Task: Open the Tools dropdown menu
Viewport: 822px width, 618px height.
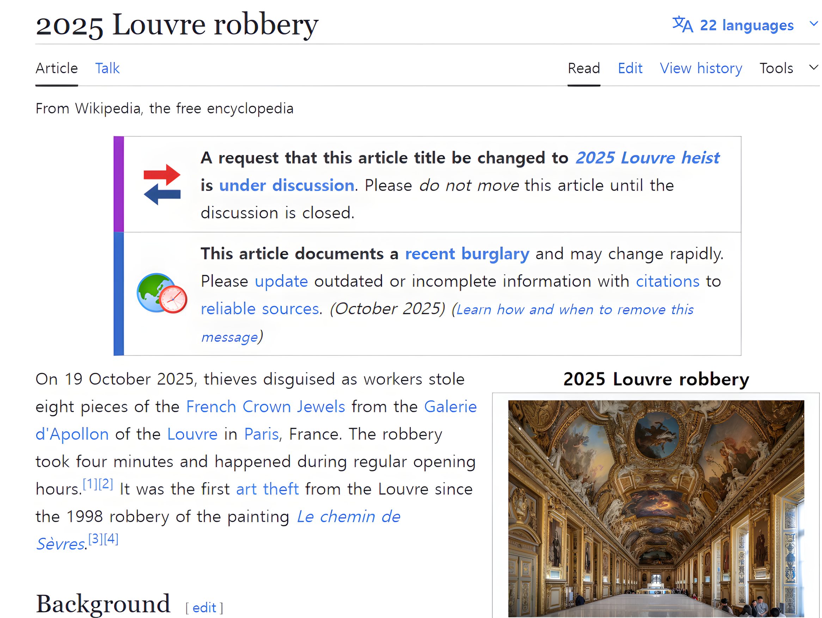Action: (776, 68)
